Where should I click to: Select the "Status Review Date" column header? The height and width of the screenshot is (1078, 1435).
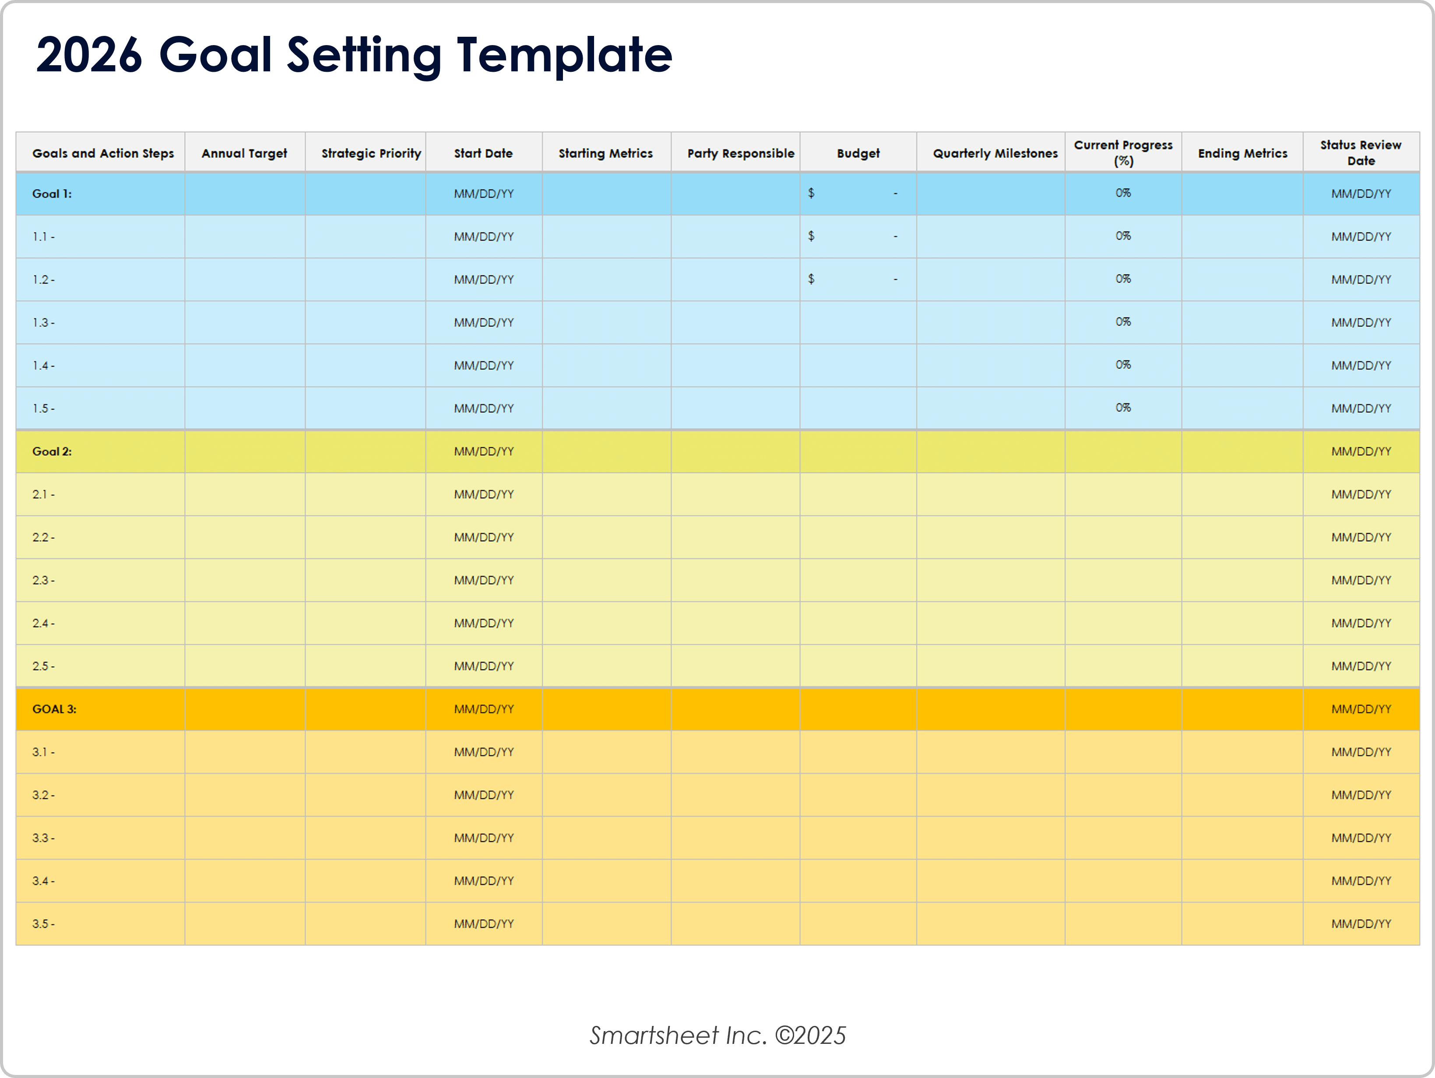tap(1361, 153)
